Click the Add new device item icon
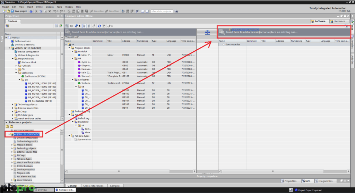The width and height of the screenshot is (355, 193). (x=13, y=41)
